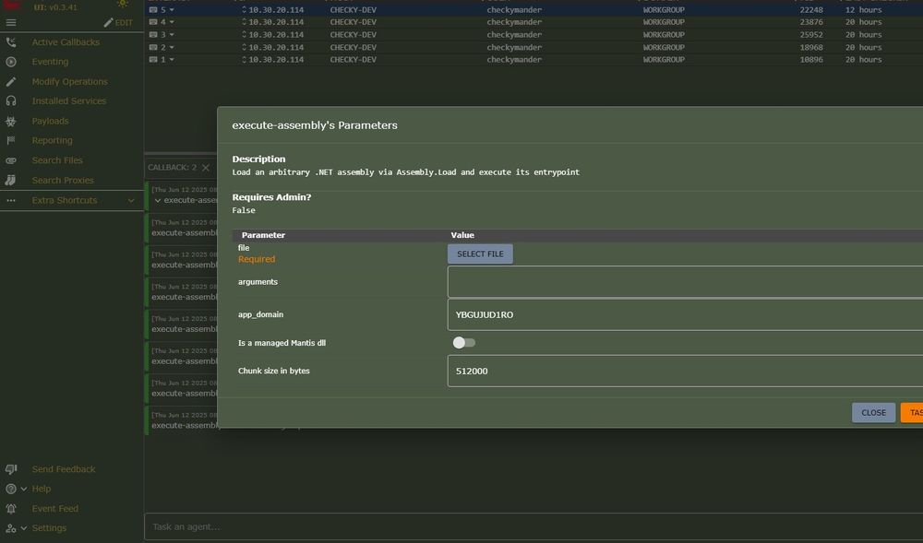Click PID cell 10896
The height and width of the screenshot is (543, 923).
(x=810, y=59)
